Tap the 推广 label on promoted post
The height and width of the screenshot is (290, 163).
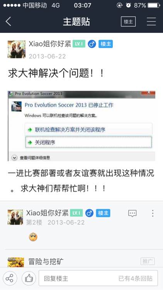click(x=148, y=261)
